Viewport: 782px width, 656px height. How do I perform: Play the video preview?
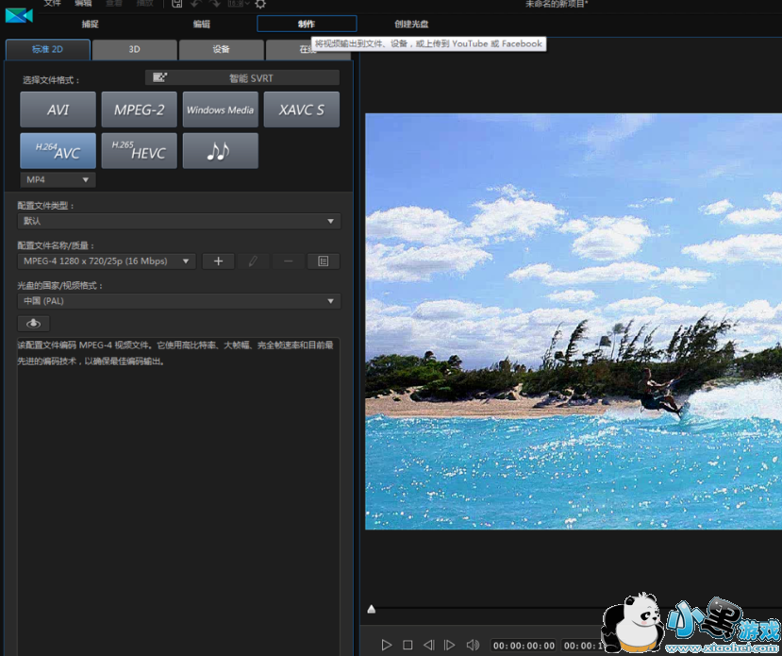[x=385, y=645]
